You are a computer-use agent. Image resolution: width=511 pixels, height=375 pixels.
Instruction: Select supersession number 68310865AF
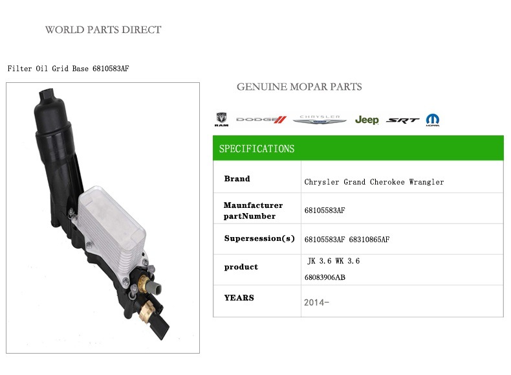[369, 239]
